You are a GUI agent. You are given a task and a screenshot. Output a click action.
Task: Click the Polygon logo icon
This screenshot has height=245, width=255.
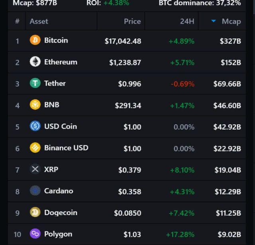pos(35,234)
